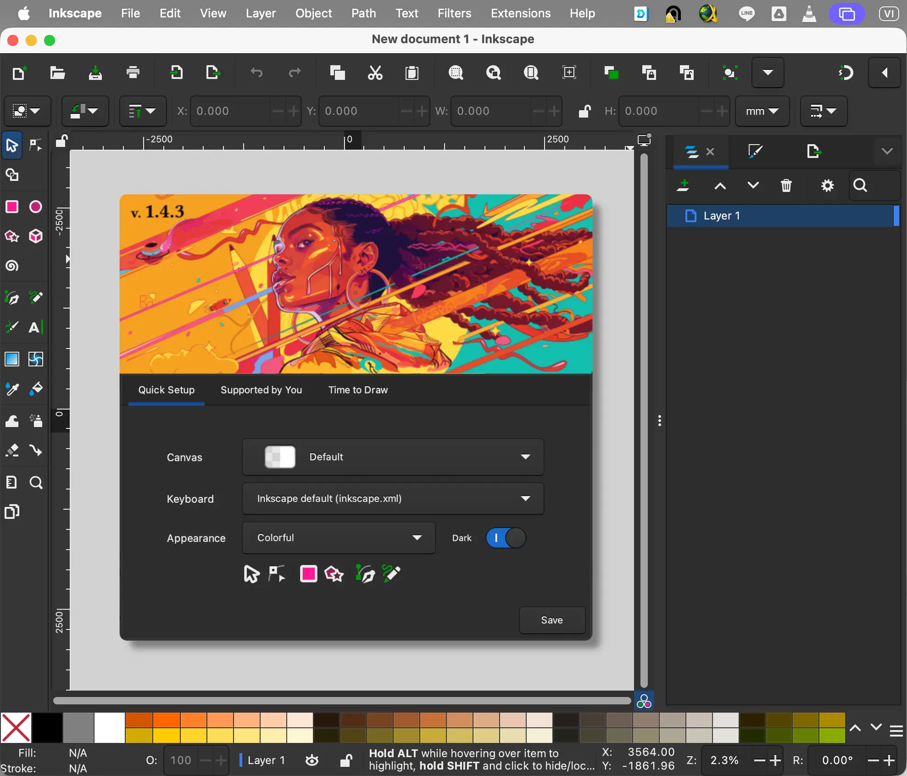Add a new layer with the plus button
This screenshot has width=907, height=776.
click(683, 186)
